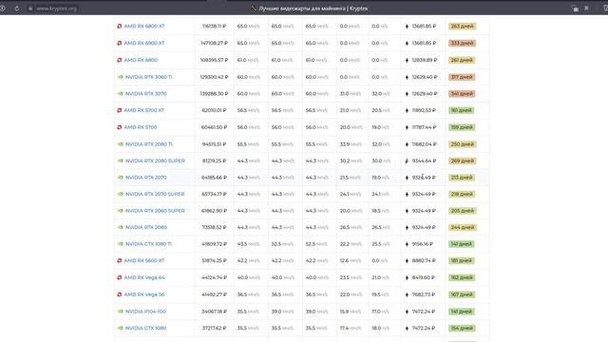Click the NVIDIA logo beside GTX 1080 Ti
The width and height of the screenshot is (608, 342).
121,244
